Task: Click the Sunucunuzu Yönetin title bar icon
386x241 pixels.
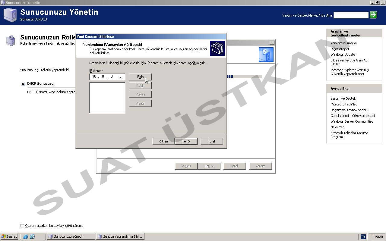Action: [x=3, y=2]
